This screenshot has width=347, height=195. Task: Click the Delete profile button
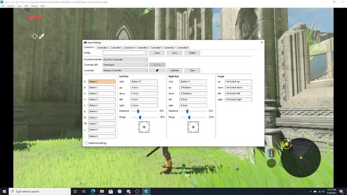pos(192,53)
